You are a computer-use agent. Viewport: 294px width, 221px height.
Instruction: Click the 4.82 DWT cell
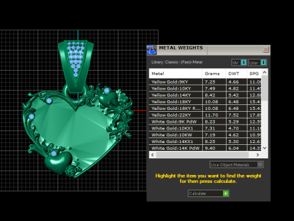tap(236, 88)
